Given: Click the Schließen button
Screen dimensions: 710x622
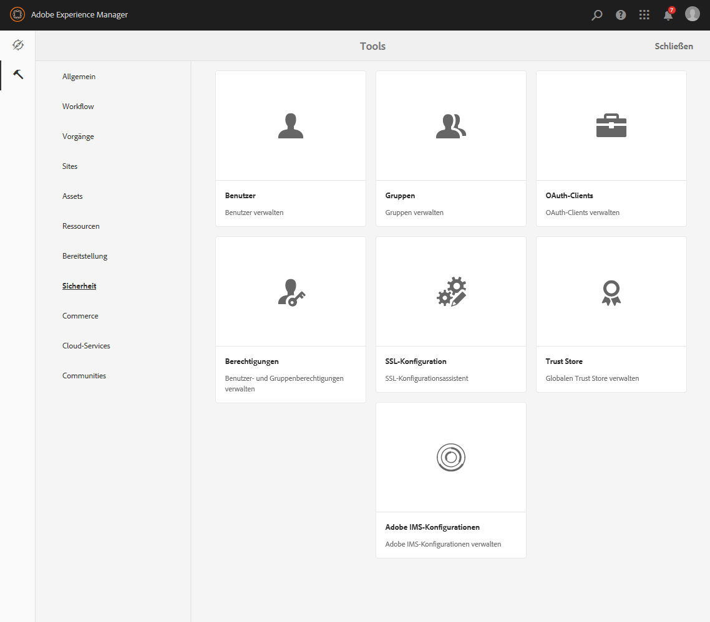Looking at the screenshot, I should 673,46.
